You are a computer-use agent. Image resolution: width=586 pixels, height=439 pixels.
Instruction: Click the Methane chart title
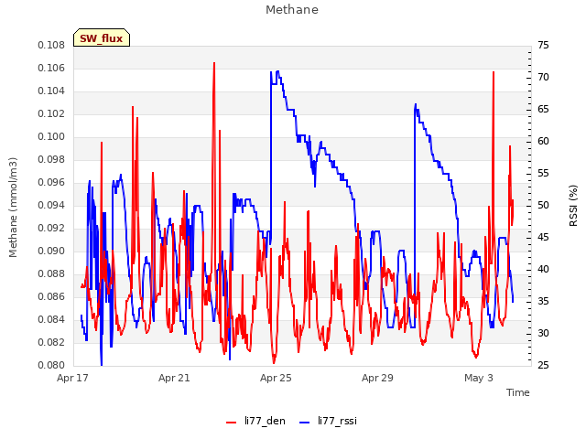[292, 10]
